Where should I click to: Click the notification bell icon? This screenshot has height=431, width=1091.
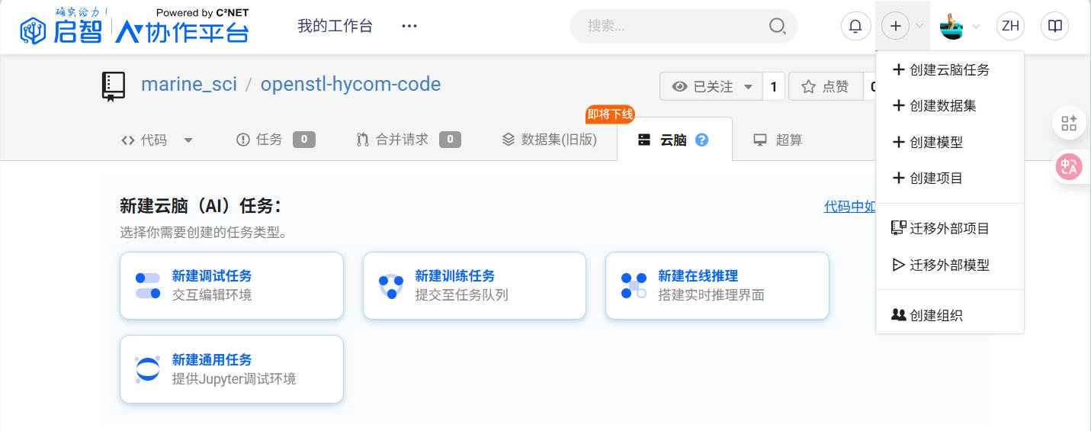pos(855,27)
